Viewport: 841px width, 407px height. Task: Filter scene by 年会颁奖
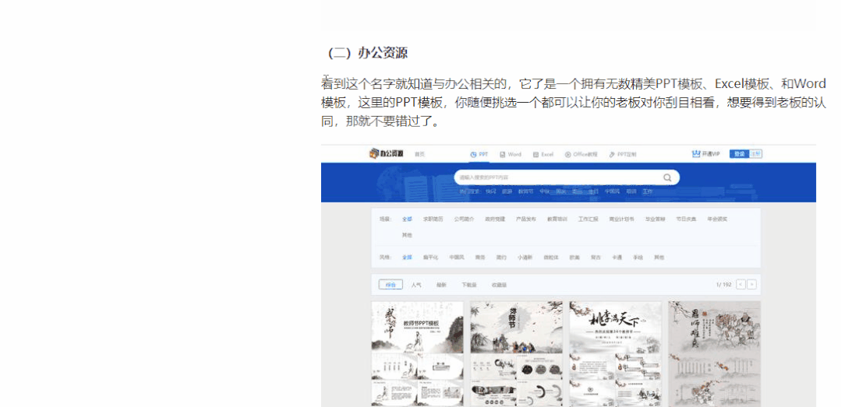[x=717, y=219]
